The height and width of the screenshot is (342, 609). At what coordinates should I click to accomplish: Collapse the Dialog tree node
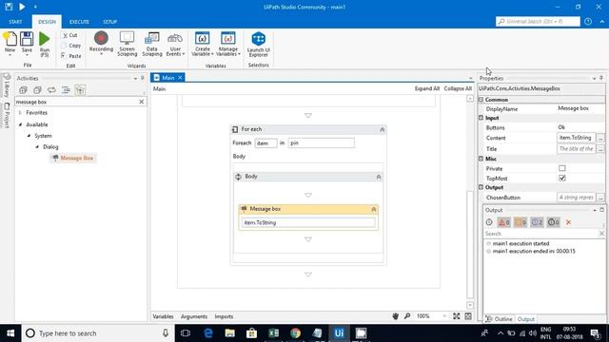(37, 147)
